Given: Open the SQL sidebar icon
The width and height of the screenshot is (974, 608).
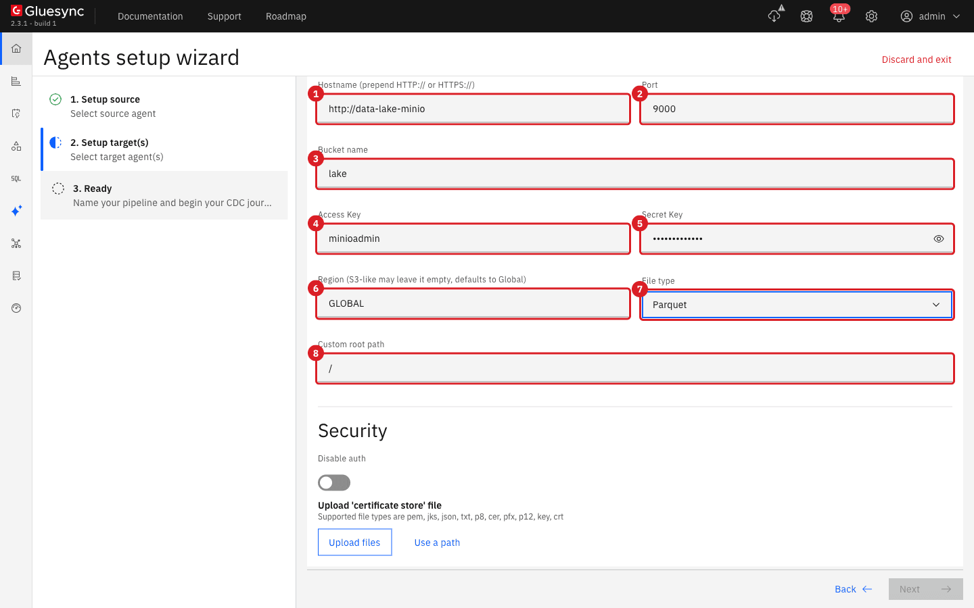Looking at the screenshot, I should 16,178.
